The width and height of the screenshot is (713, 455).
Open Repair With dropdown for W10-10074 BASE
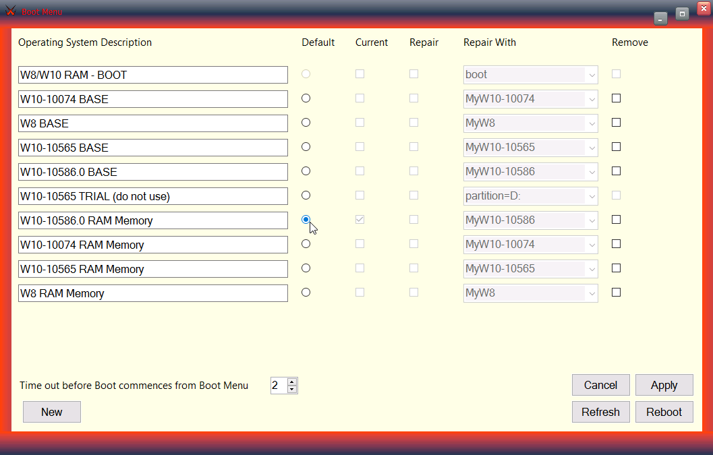(531, 99)
